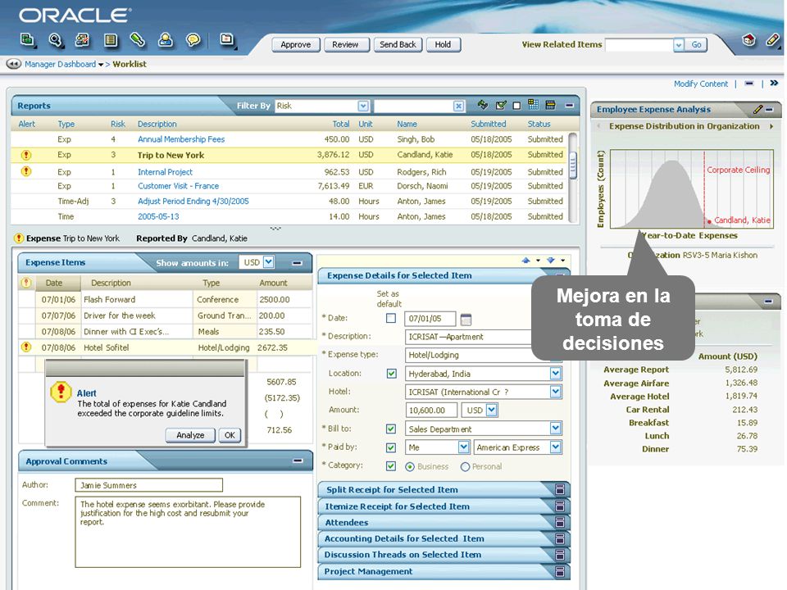
Task: Open the Amount currency USD dropdown
Action: [x=492, y=411]
